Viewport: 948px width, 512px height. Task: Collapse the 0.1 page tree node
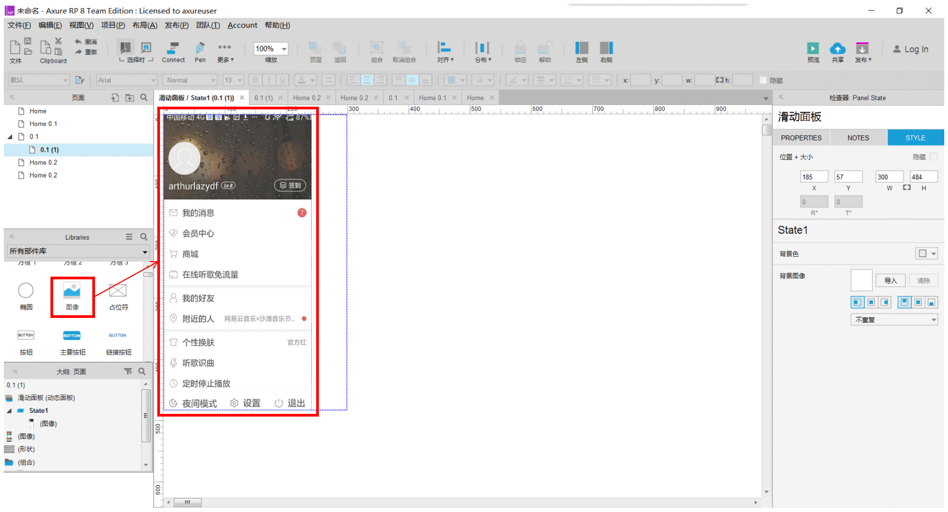10,137
